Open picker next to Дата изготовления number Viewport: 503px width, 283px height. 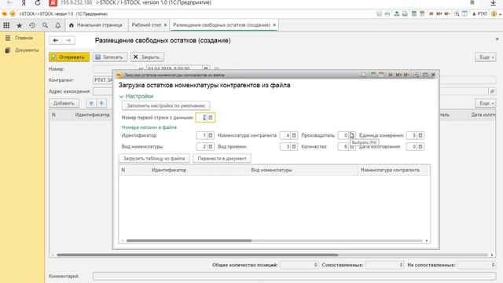pos(420,147)
